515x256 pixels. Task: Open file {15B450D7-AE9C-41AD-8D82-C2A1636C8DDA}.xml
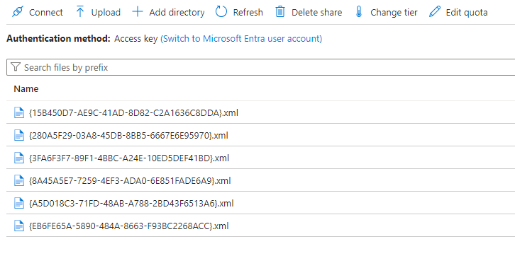tap(133, 113)
